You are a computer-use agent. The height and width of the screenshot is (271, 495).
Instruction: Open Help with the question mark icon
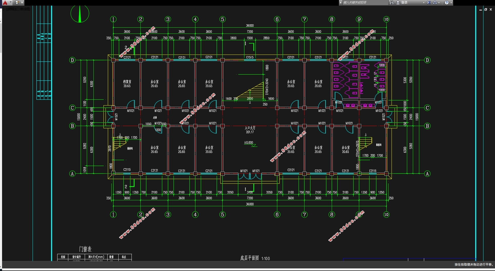click(447, 3)
